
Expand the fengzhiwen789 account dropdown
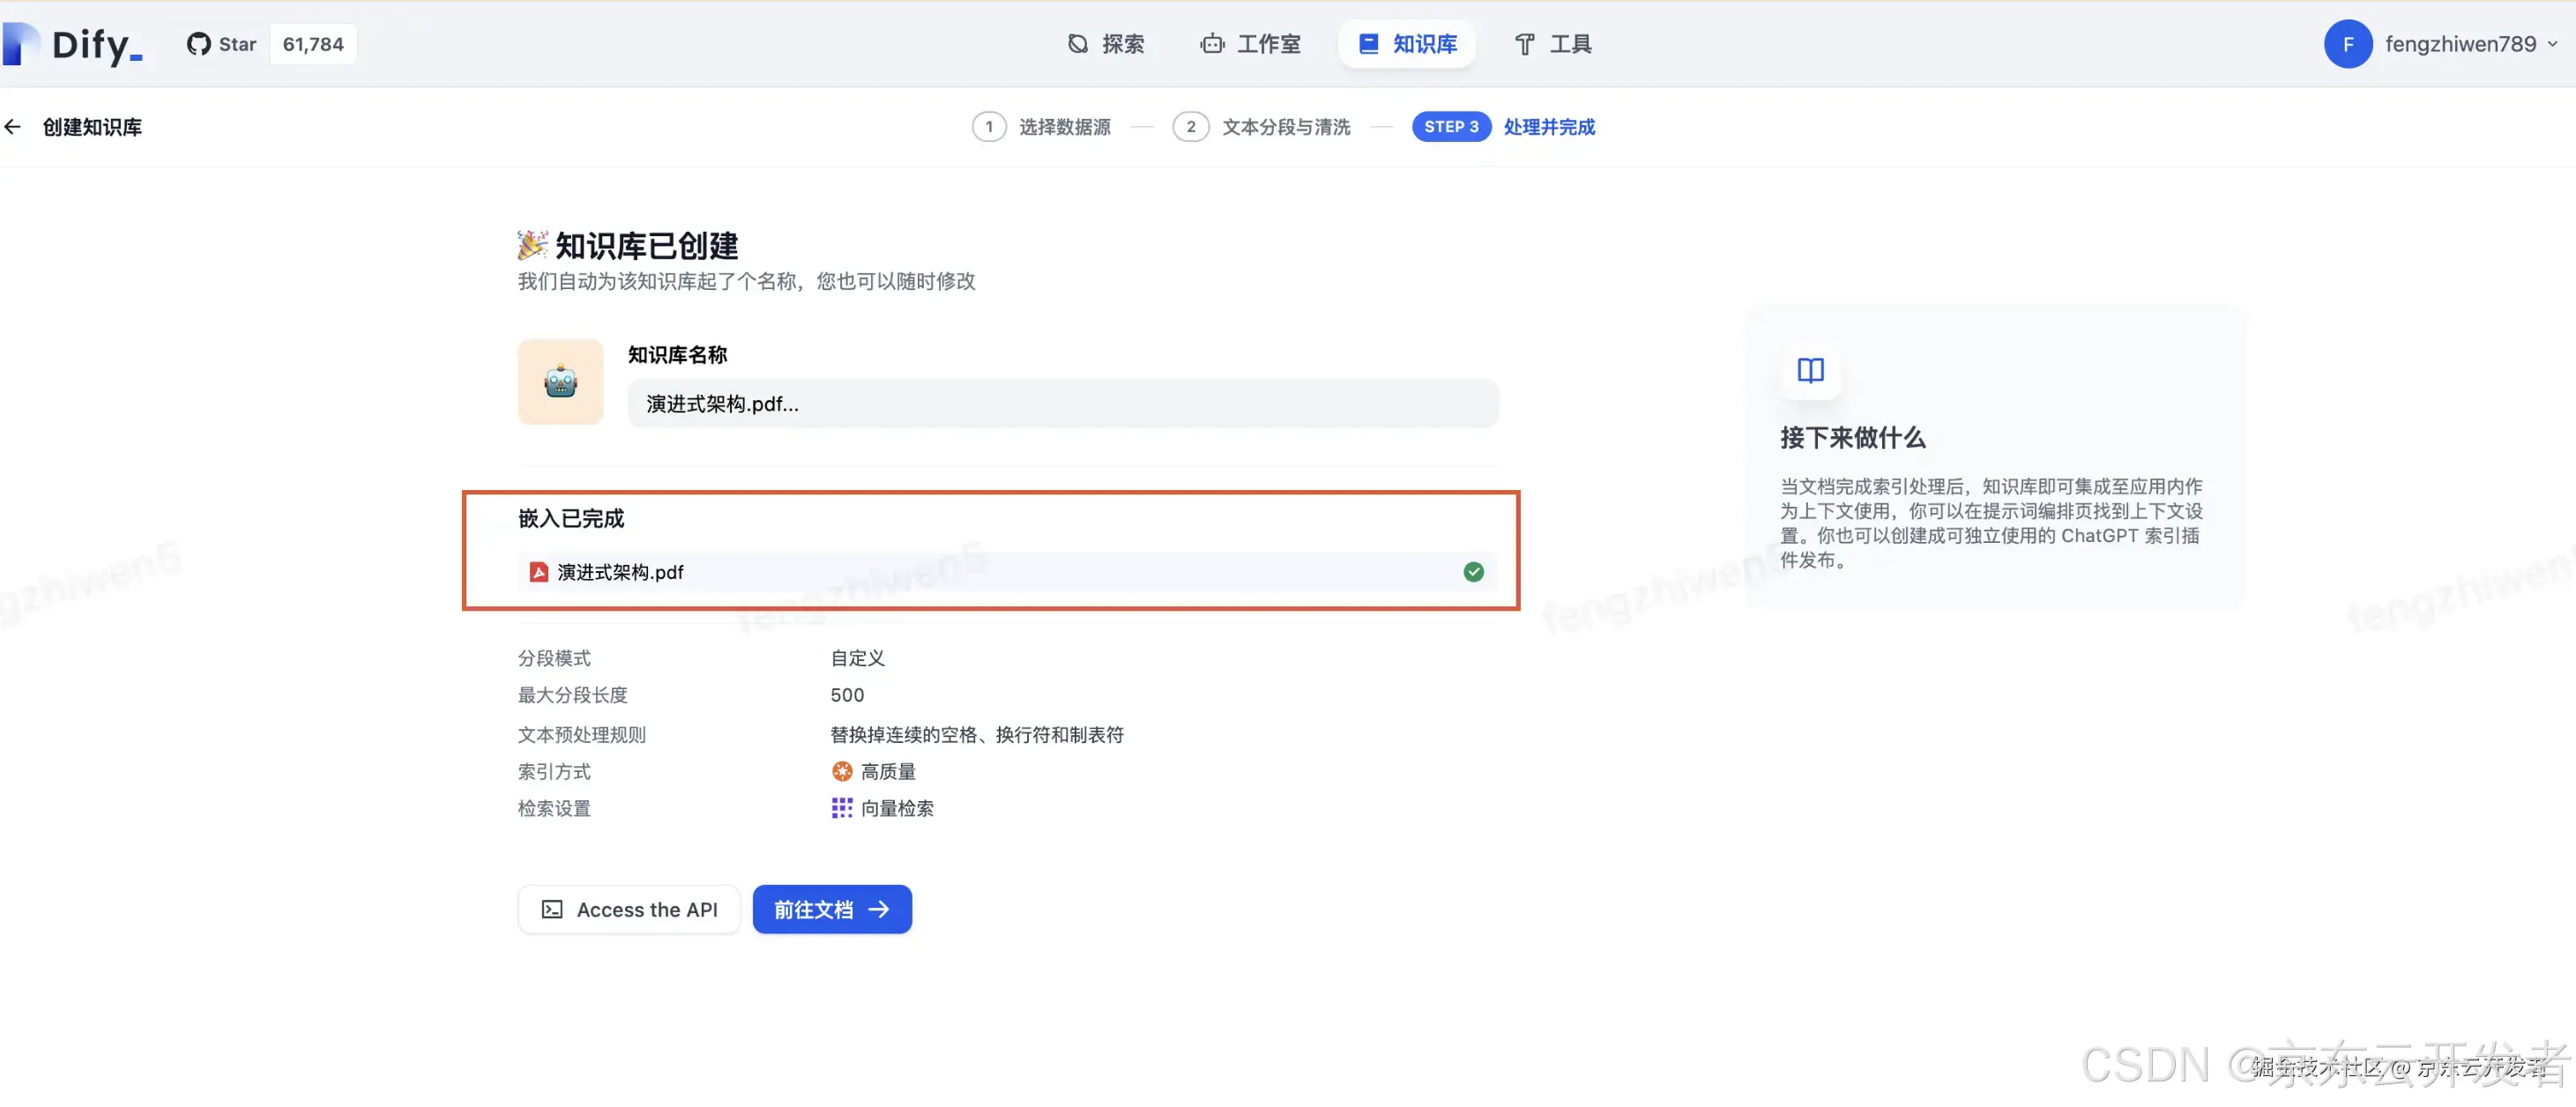click(x=2552, y=44)
